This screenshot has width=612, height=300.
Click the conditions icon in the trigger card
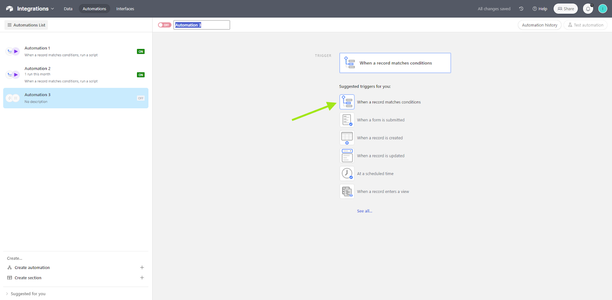[x=350, y=62]
